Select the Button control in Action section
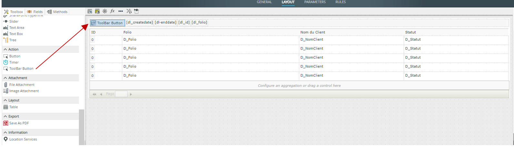Screen dimensions: 514x148 (x=15, y=56)
